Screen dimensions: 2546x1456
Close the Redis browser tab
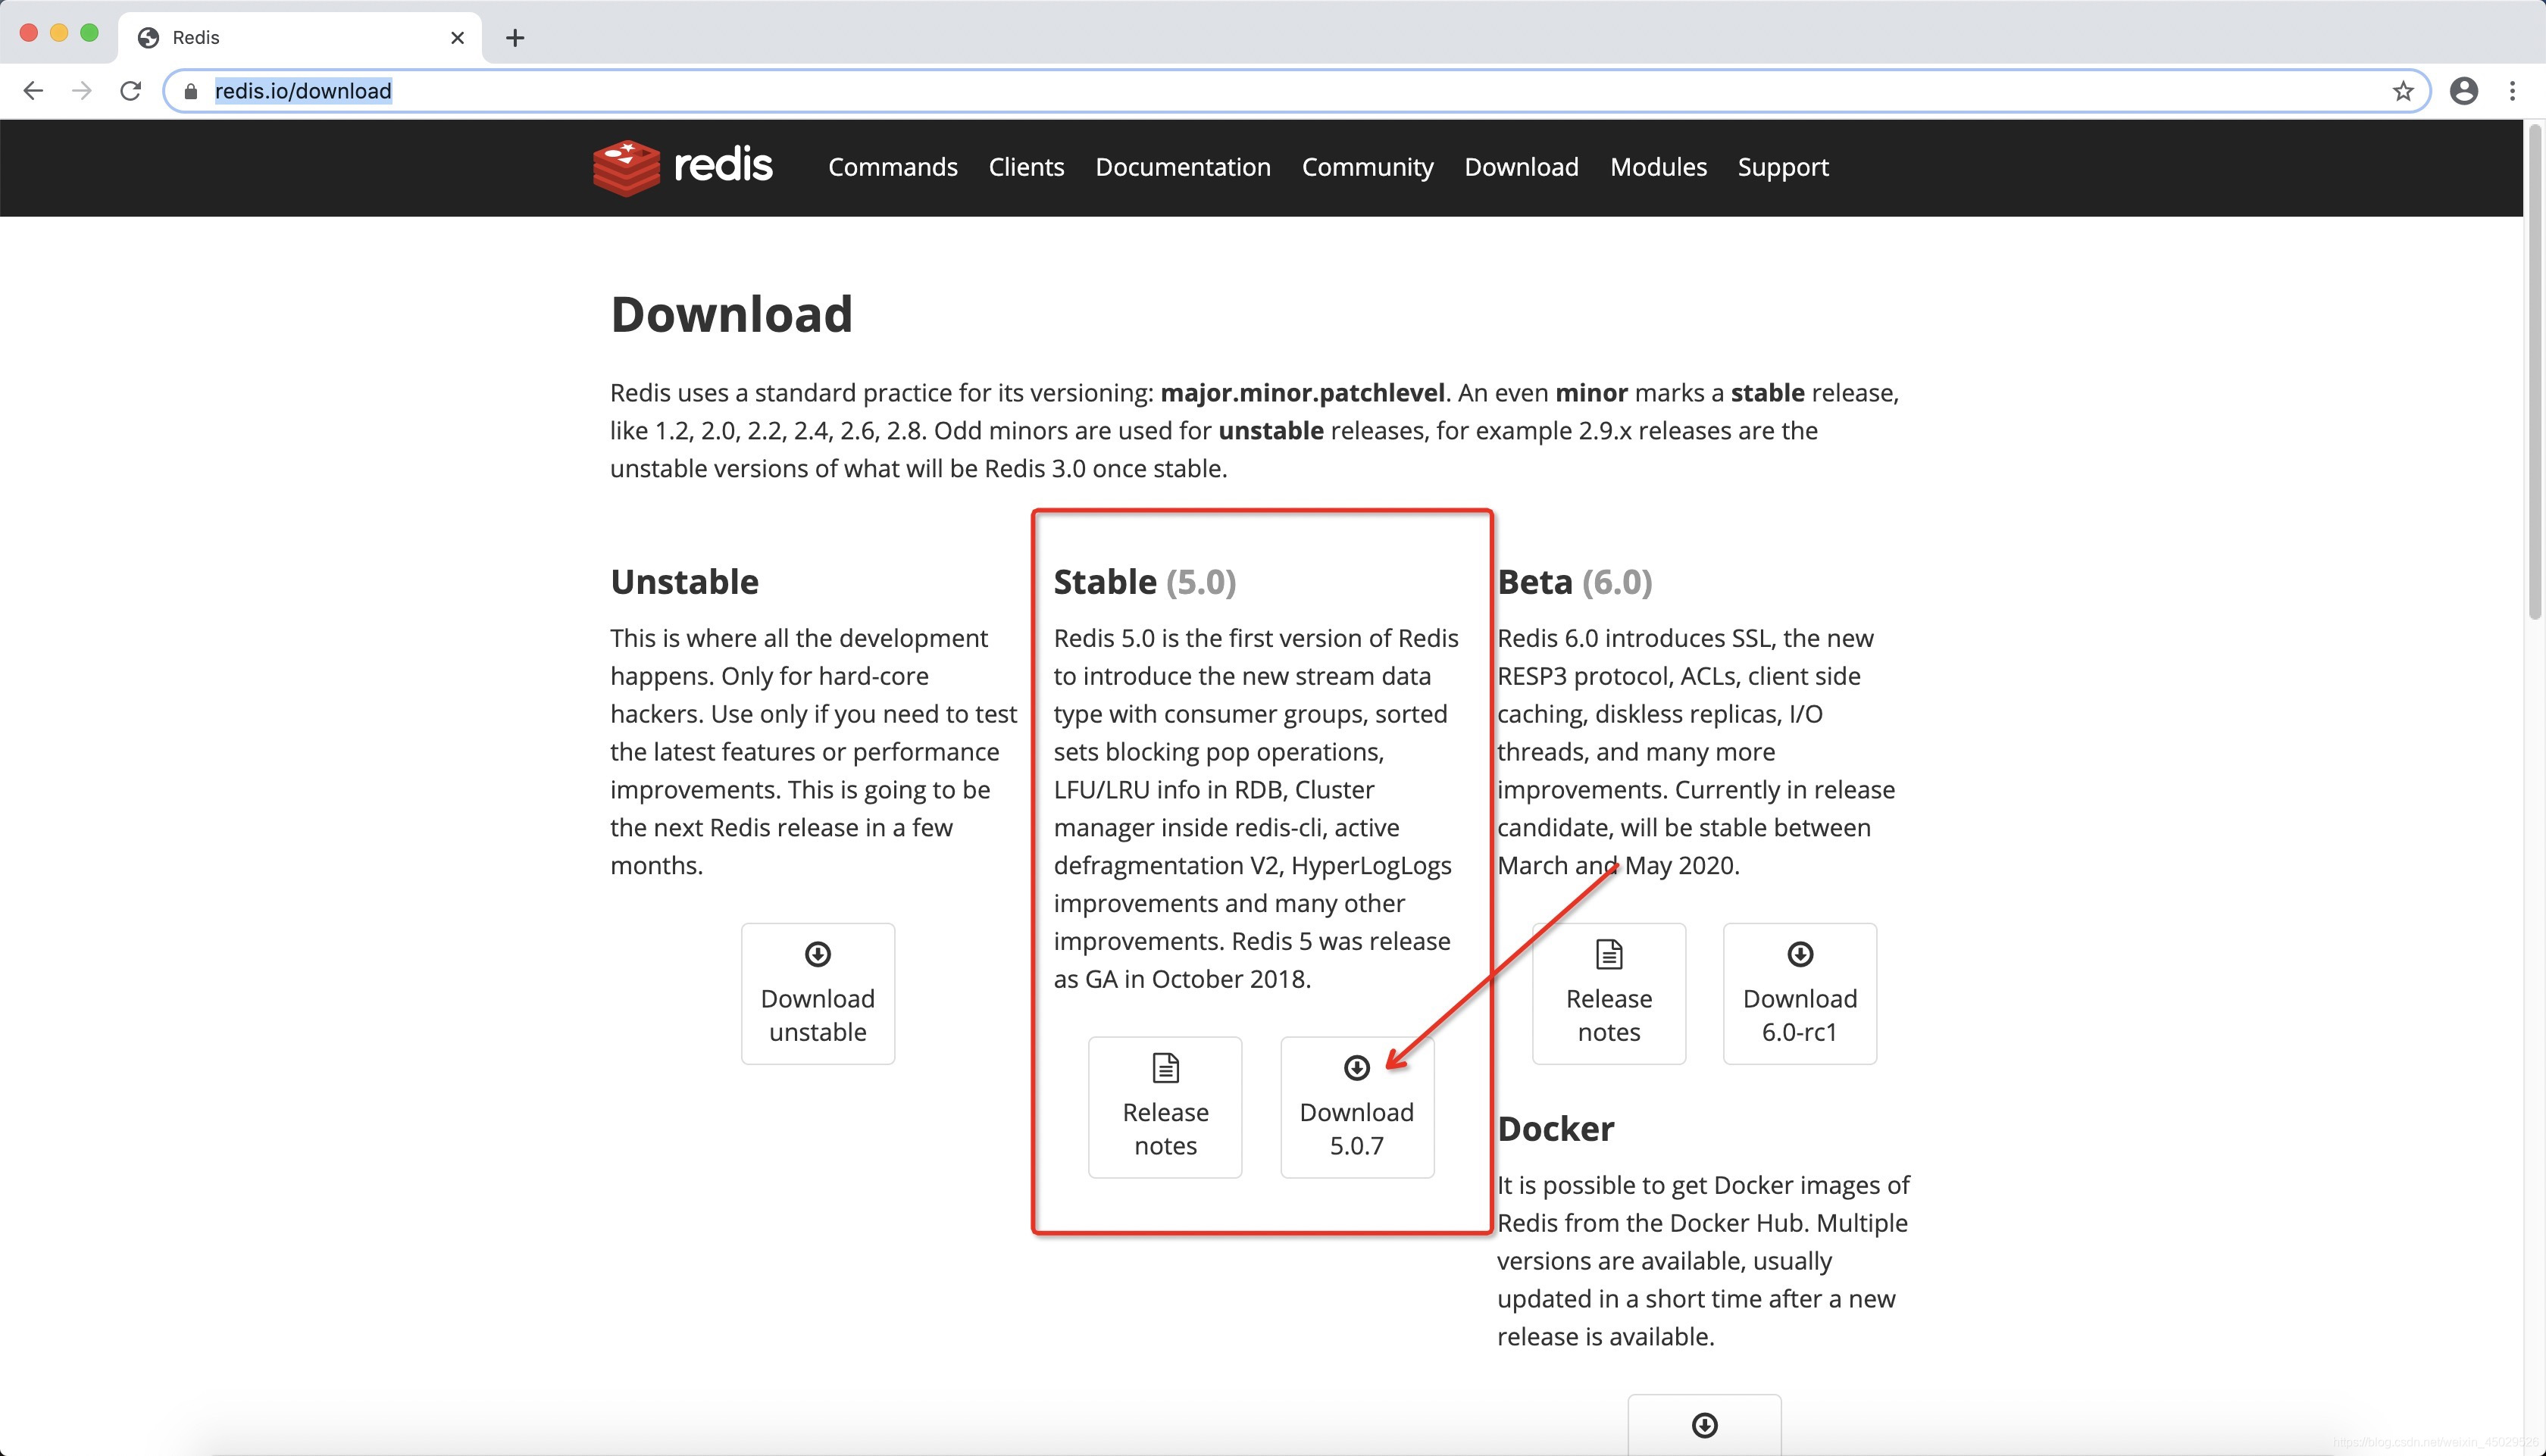point(457,38)
